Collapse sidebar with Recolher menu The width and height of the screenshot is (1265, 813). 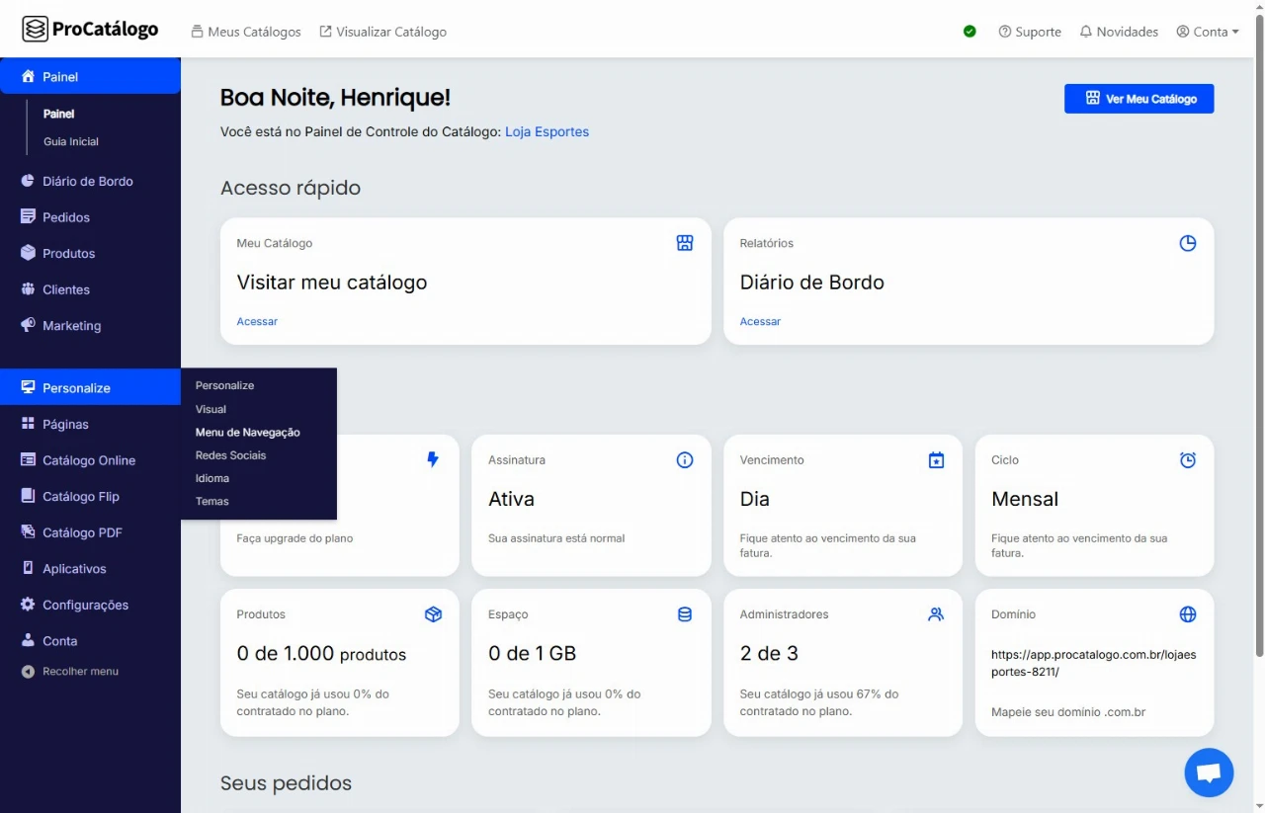click(79, 672)
